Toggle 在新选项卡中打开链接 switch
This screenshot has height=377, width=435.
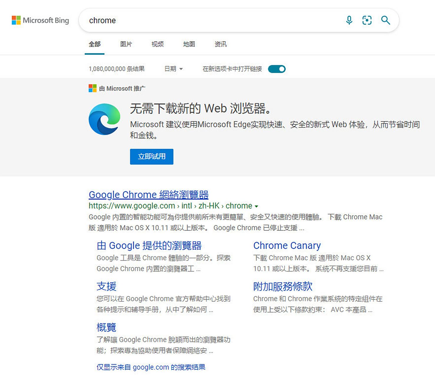(277, 69)
